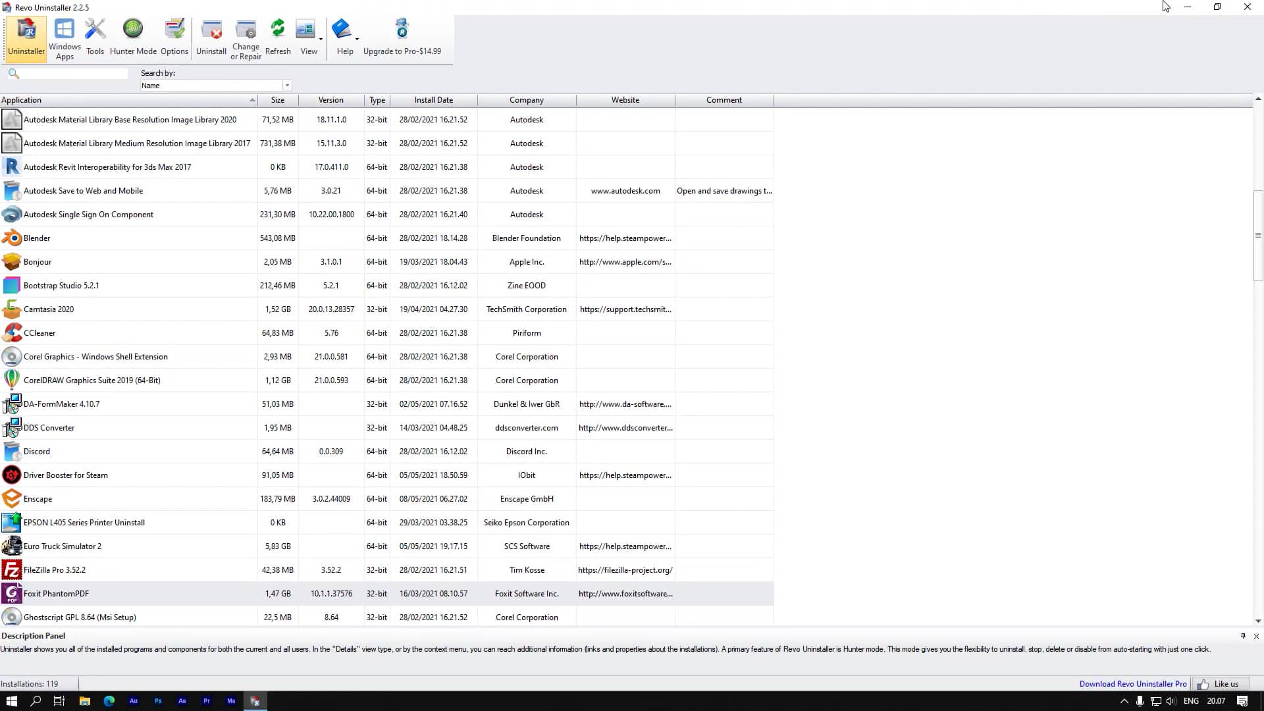The image size is (1264, 711).
Task: Click the Change or Repair icon
Action: pyautogui.click(x=246, y=38)
